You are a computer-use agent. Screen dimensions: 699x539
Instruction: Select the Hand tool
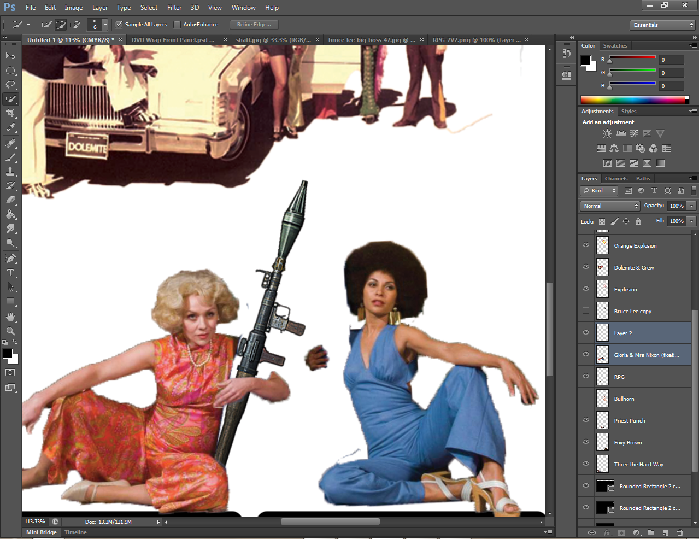[10, 317]
